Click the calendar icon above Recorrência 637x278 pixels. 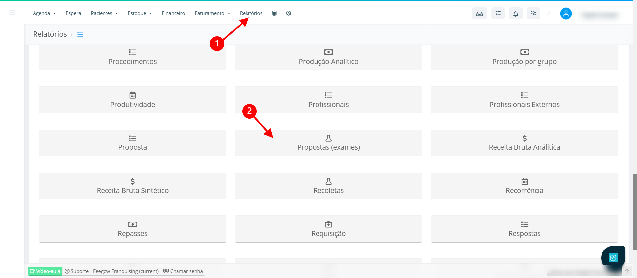click(525, 181)
